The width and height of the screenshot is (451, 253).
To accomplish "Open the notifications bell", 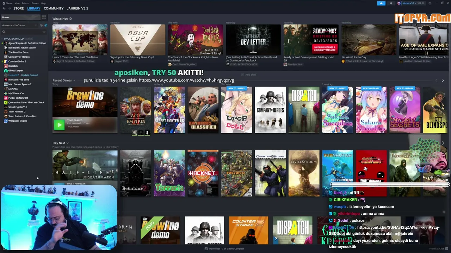I will [x=391, y=3].
